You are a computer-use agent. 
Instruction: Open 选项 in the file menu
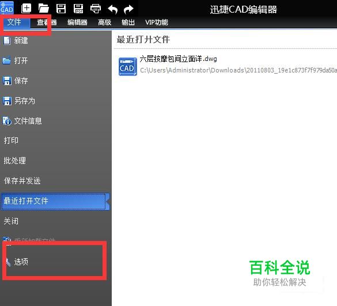(x=21, y=262)
